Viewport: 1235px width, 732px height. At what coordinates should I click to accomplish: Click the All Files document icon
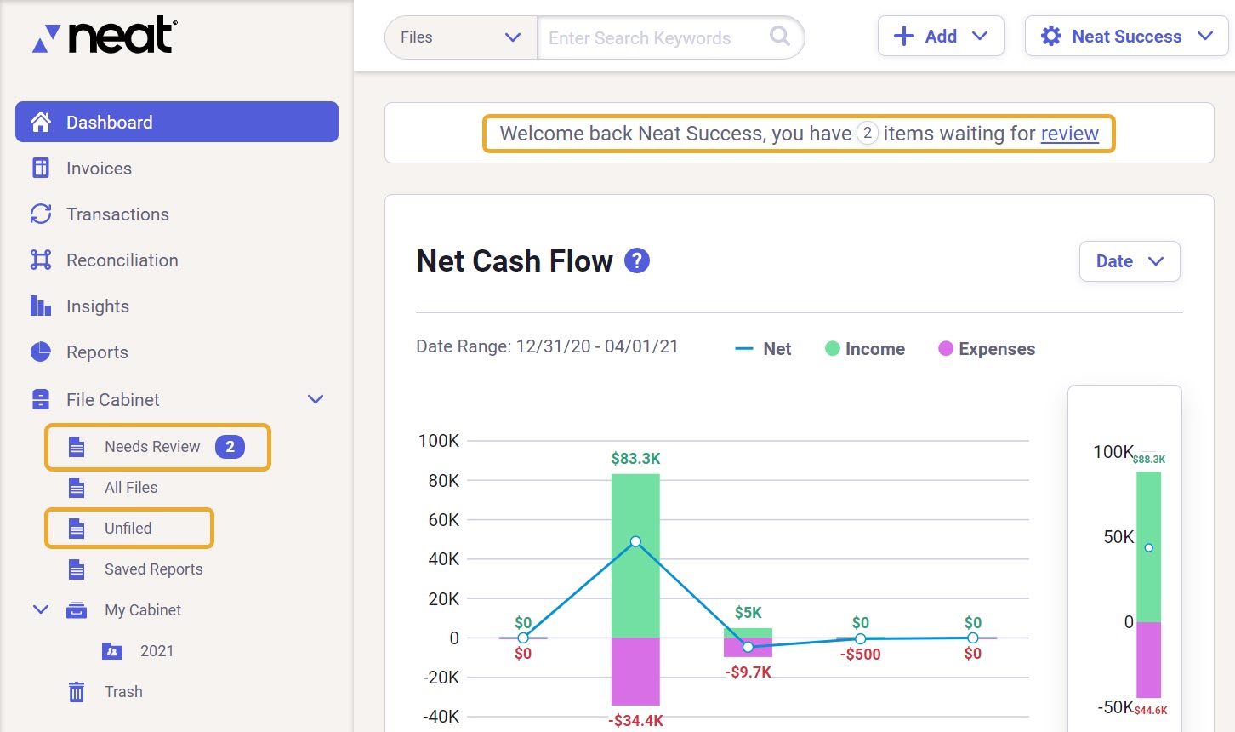tap(77, 488)
